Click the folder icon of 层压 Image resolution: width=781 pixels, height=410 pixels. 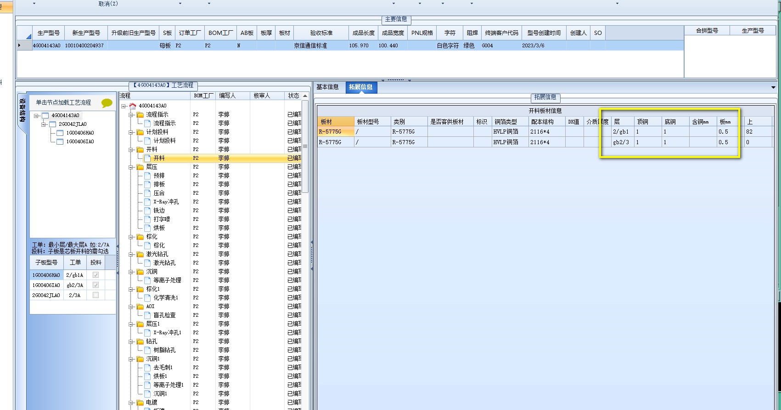[140, 167]
